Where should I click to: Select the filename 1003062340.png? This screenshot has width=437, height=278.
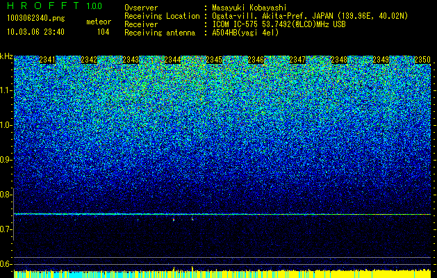pyautogui.click(x=36, y=18)
